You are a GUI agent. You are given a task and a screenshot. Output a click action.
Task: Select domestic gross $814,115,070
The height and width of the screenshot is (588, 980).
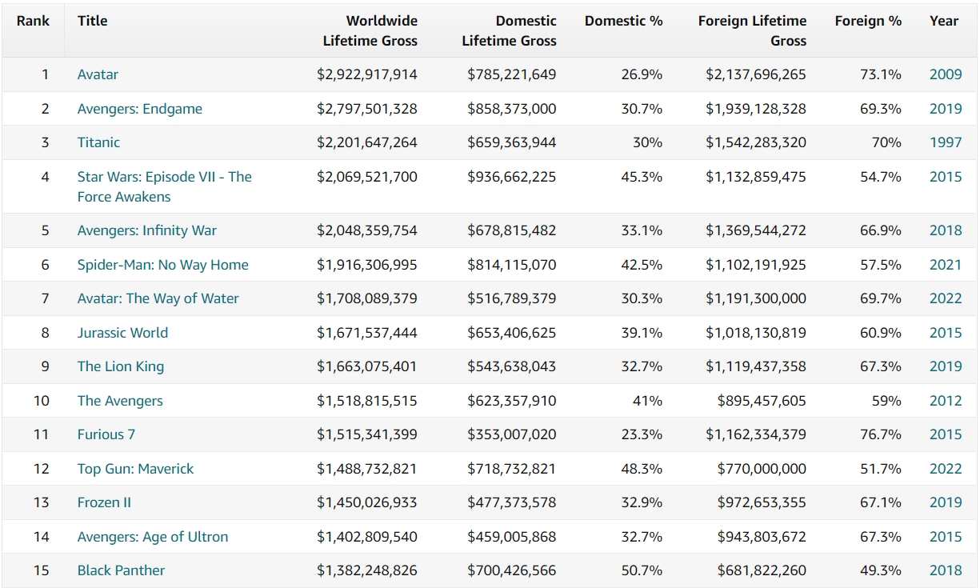tap(512, 265)
